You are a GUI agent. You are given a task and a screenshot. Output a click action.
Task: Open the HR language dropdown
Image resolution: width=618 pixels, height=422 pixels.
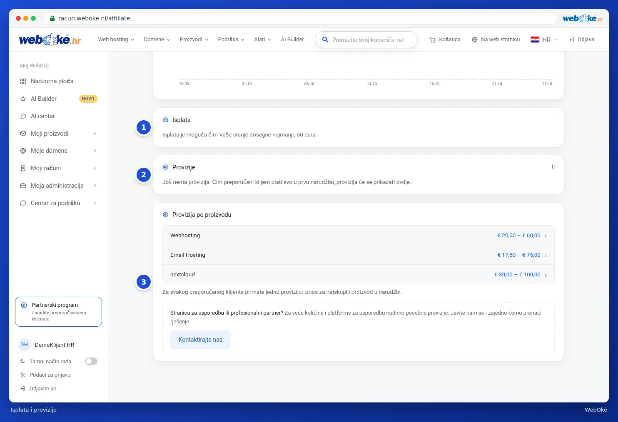click(x=543, y=40)
